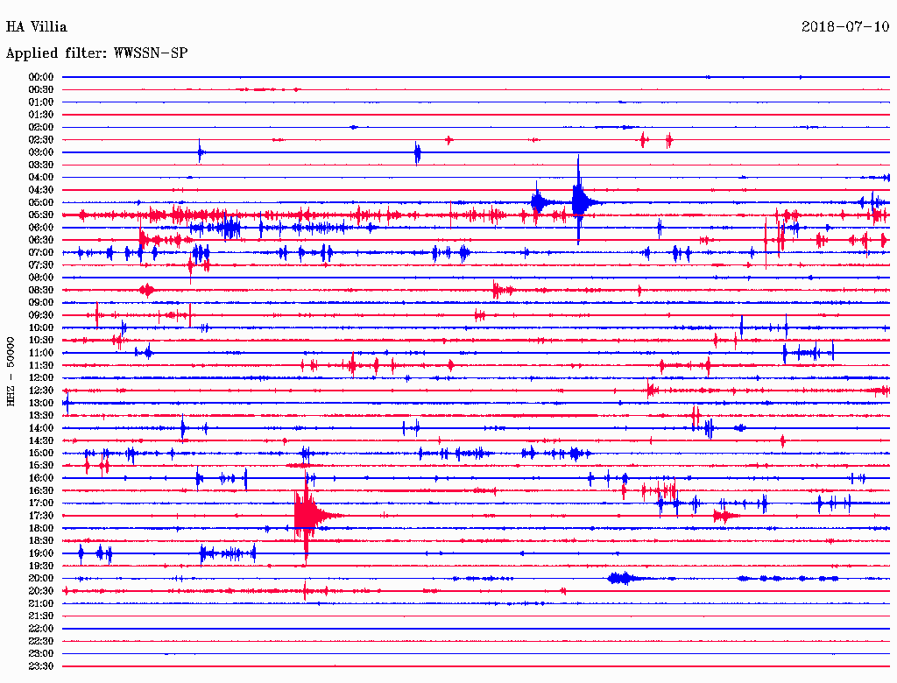The height and width of the screenshot is (683, 897).
Task: Select the 17:00 time label
Action: pos(41,503)
